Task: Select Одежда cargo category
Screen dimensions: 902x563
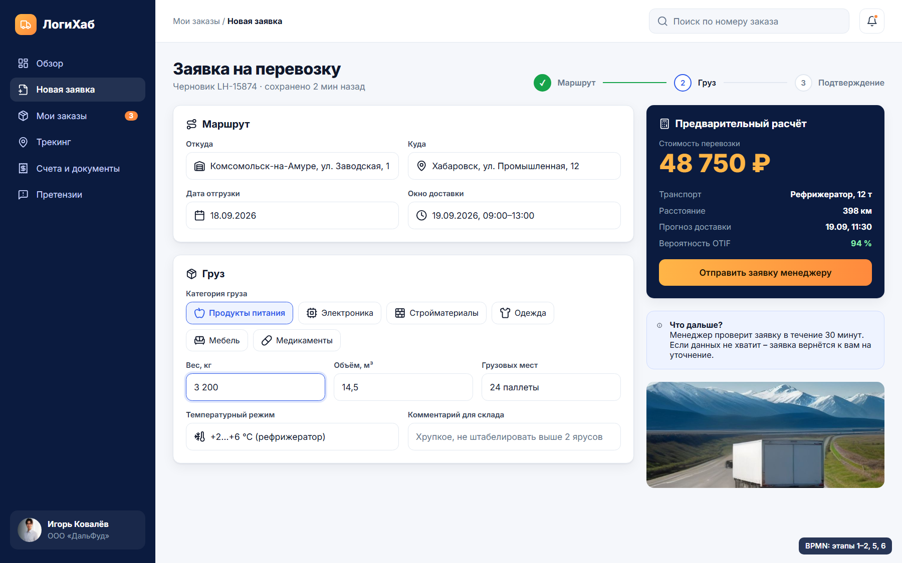Action: click(x=523, y=313)
